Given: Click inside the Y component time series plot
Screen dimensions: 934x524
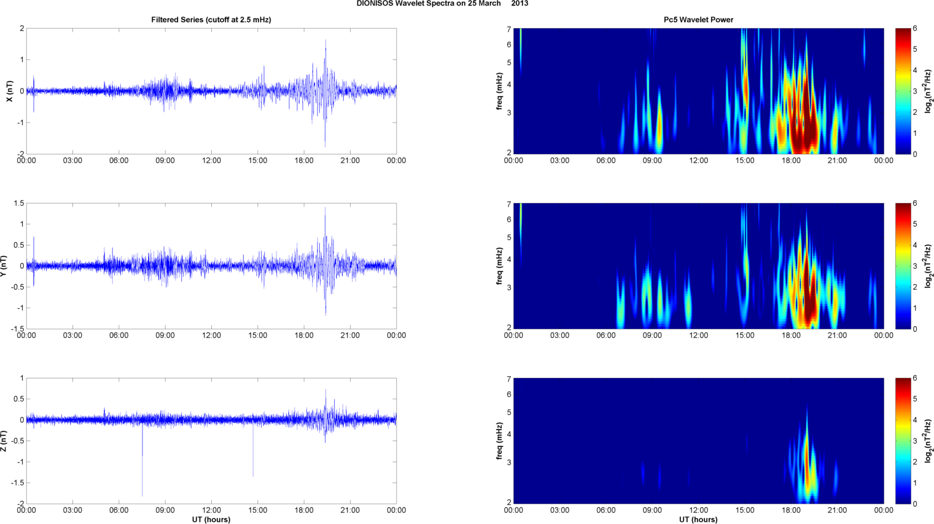Looking at the screenshot, I should coord(211,266).
